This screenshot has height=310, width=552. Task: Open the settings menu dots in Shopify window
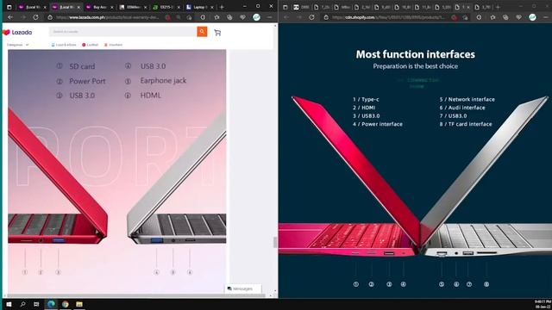[546, 17]
